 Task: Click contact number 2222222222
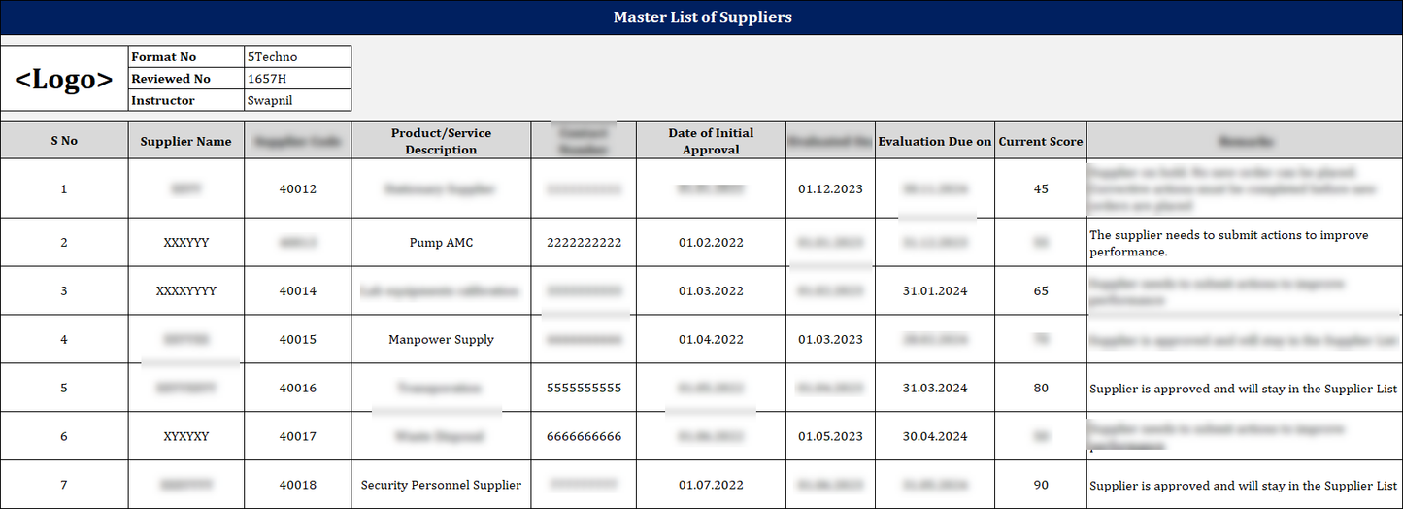pyautogui.click(x=584, y=243)
